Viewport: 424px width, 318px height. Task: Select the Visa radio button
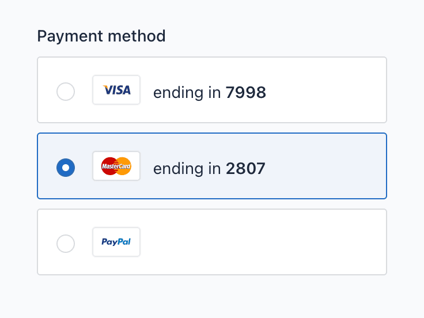coord(66,92)
